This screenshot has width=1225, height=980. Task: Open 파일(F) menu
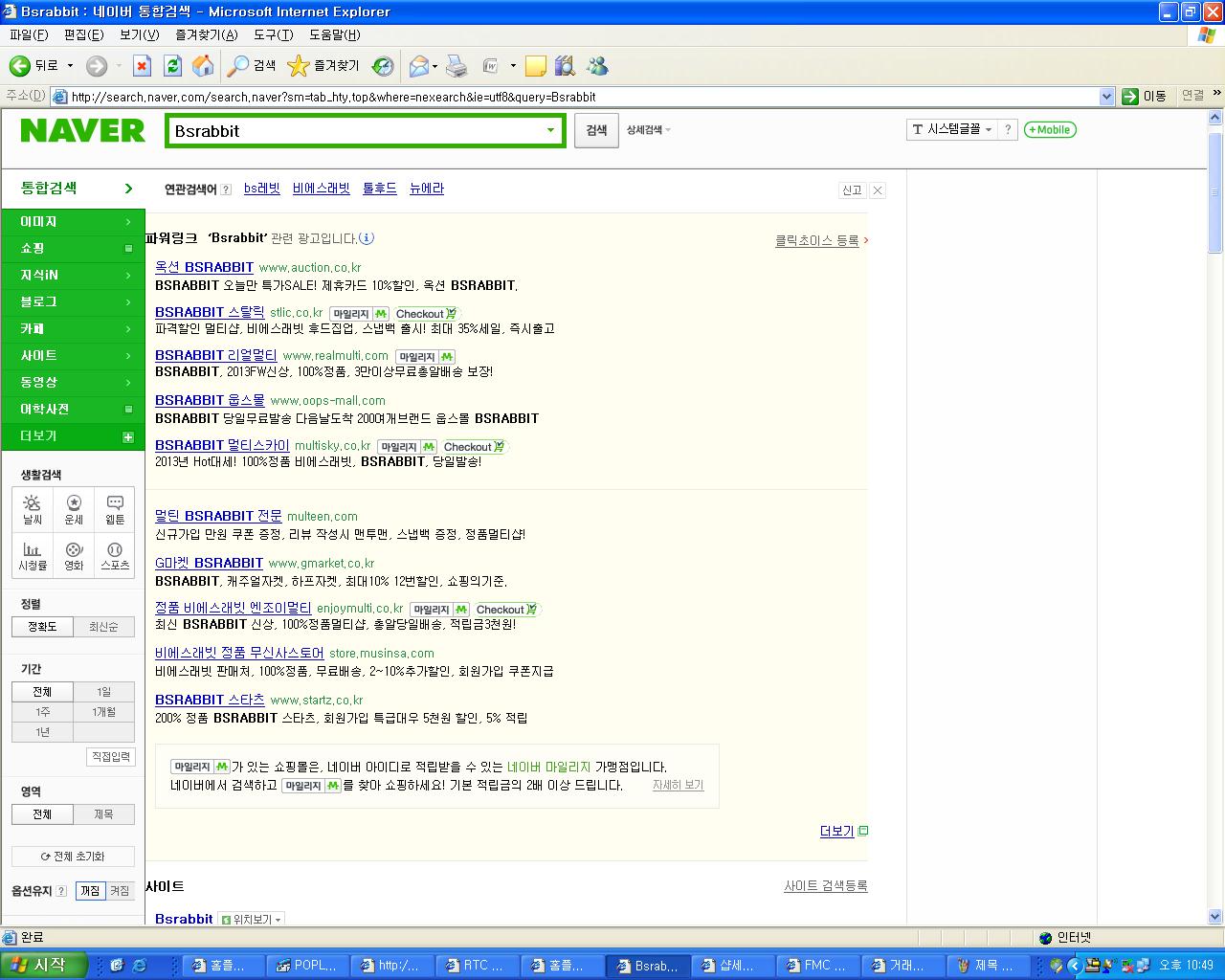point(29,34)
